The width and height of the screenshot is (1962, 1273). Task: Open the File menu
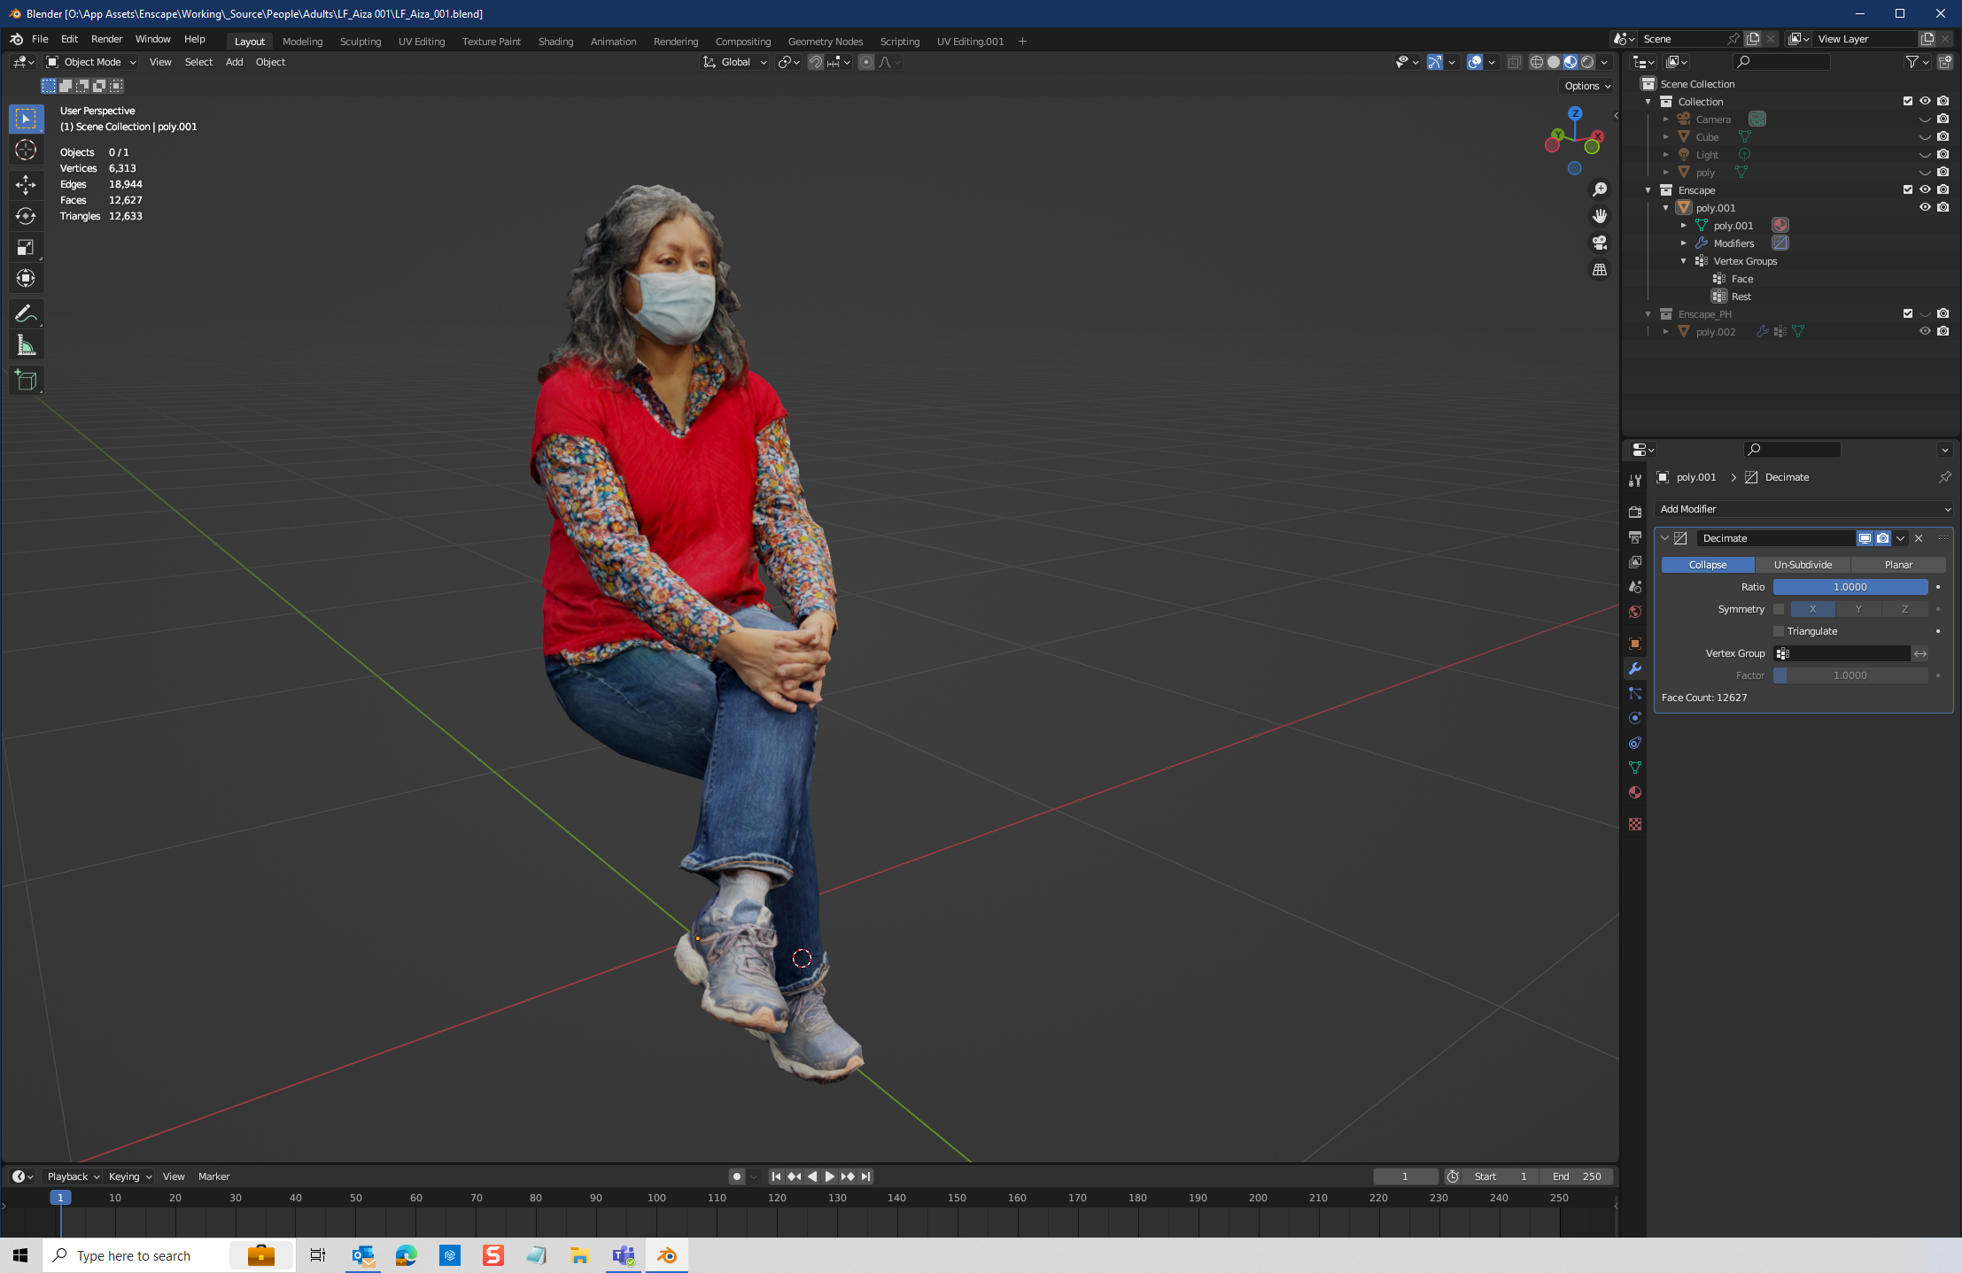pos(40,39)
